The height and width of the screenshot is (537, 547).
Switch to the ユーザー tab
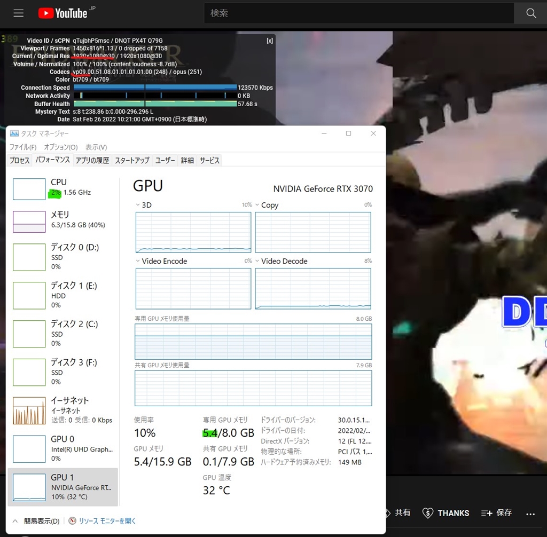[x=165, y=160]
